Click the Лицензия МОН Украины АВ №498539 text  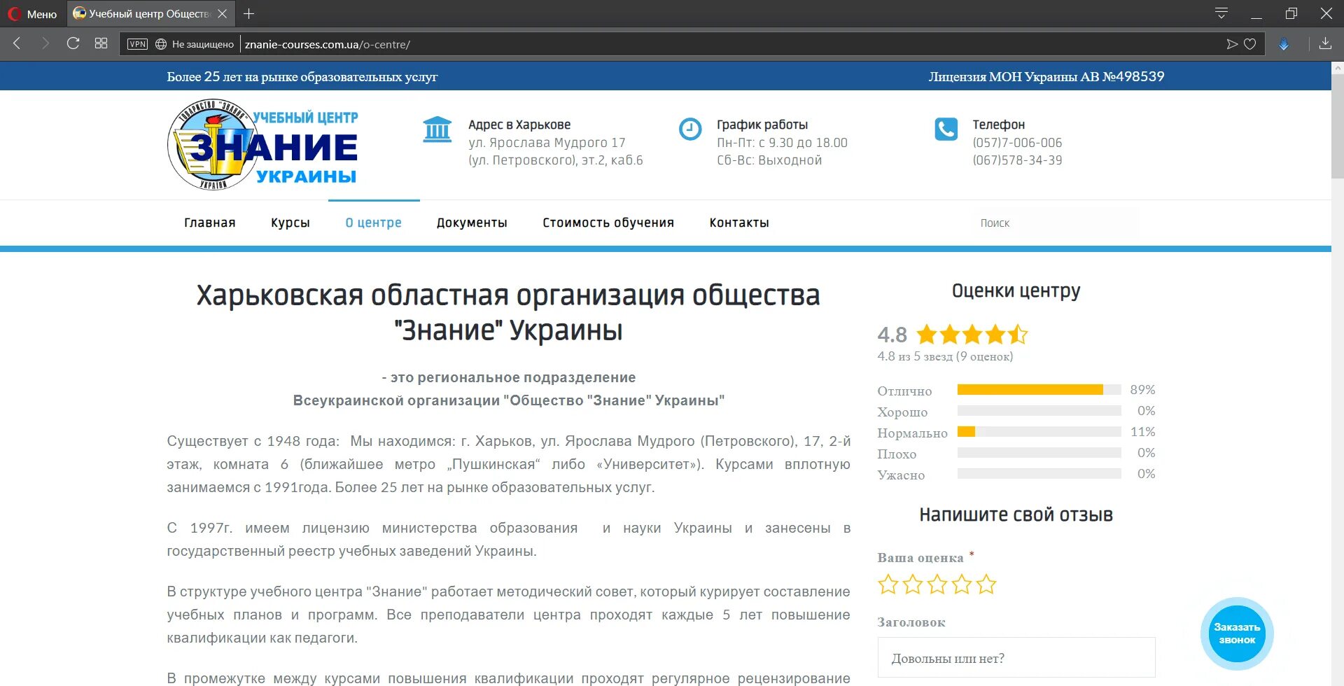pyautogui.click(x=1046, y=76)
